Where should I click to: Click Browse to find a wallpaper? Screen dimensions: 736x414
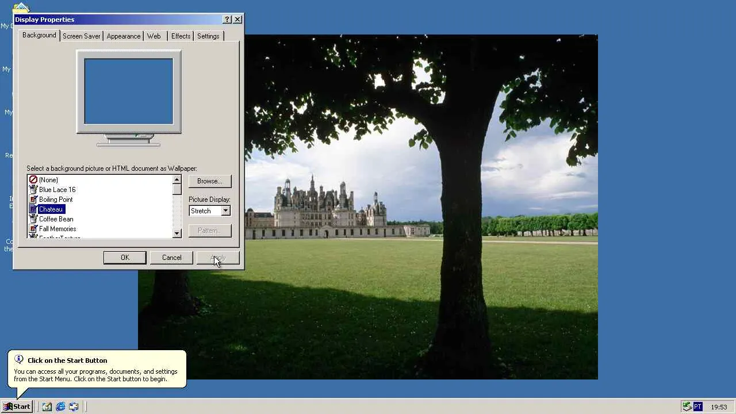coord(210,181)
